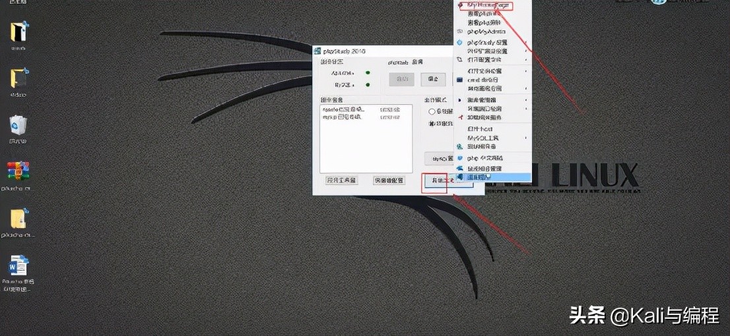This screenshot has height=336, width=730.
Task: Open the MySQL管理器 button
Action: click(440, 159)
